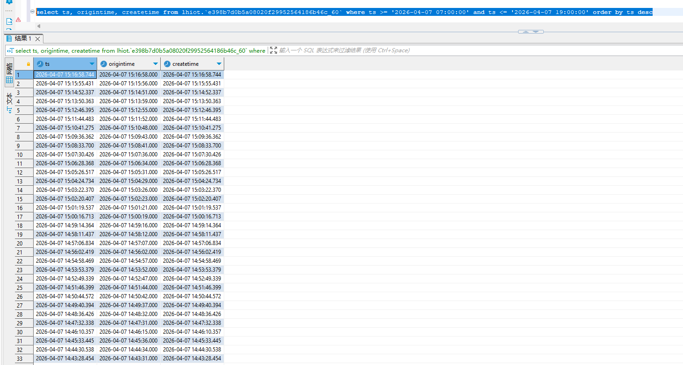This screenshot has width=683, height=365.
Task: Switch to text view (文本) side tab
Action: [9, 98]
